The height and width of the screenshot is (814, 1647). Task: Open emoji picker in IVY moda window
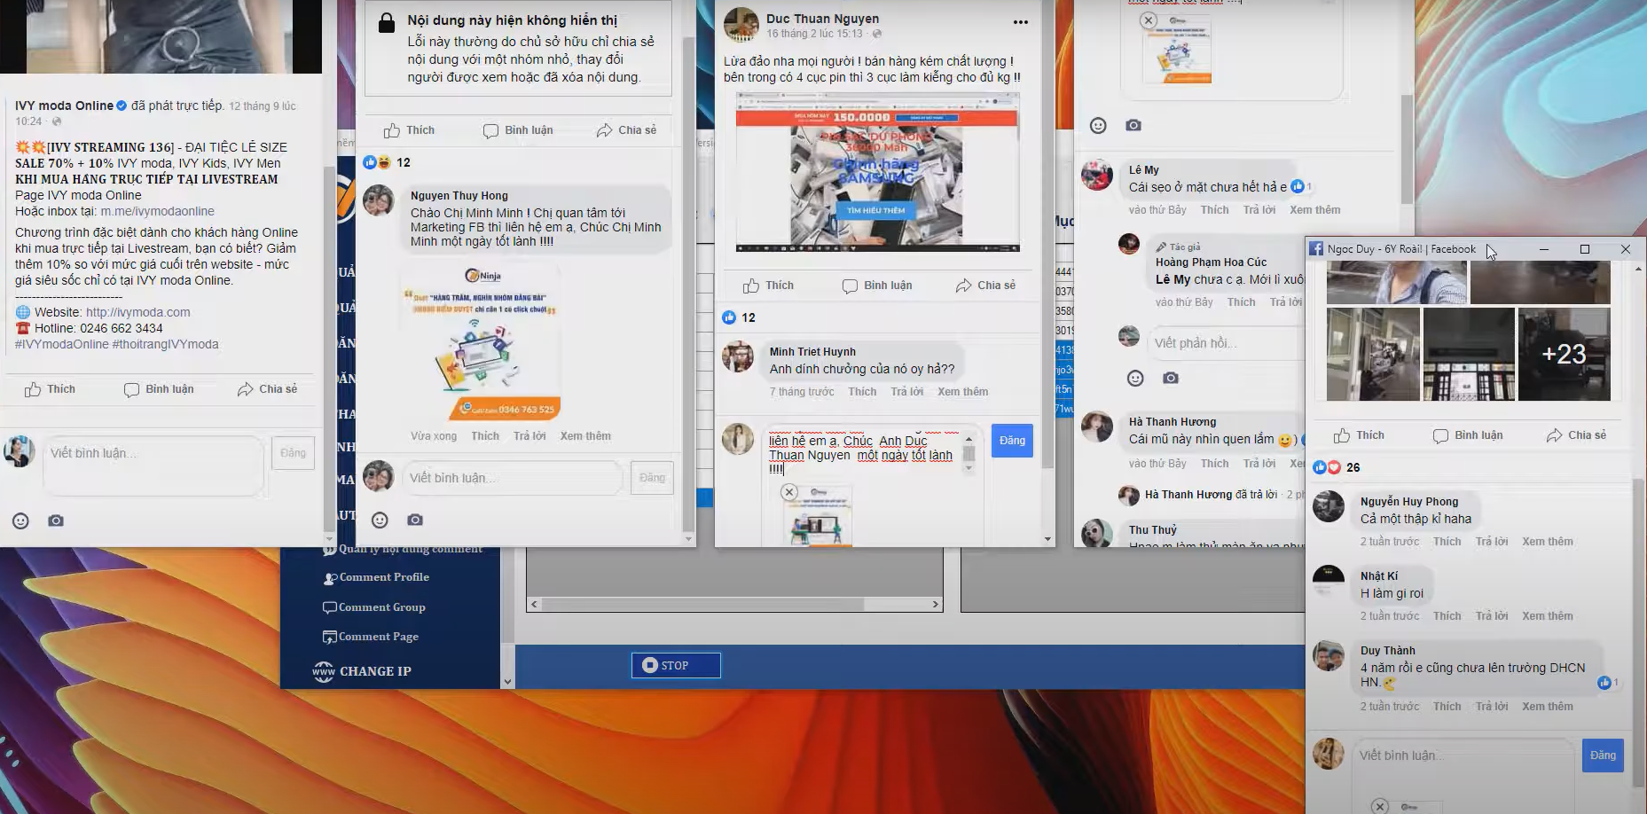point(20,520)
